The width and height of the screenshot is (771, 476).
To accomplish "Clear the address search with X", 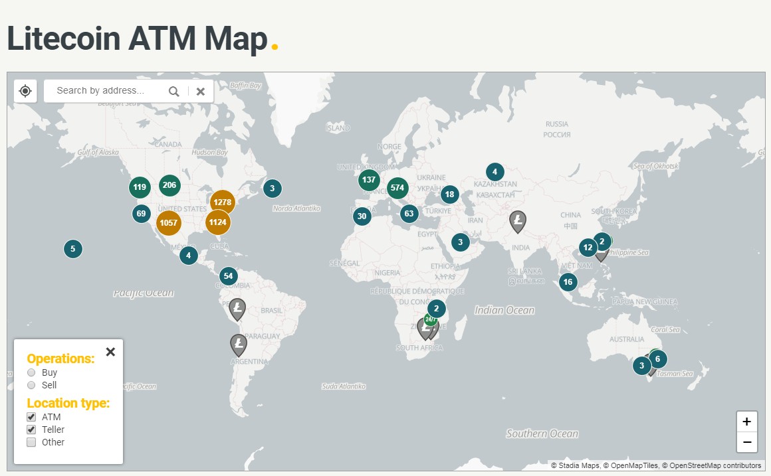I will (x=201, y=92).
